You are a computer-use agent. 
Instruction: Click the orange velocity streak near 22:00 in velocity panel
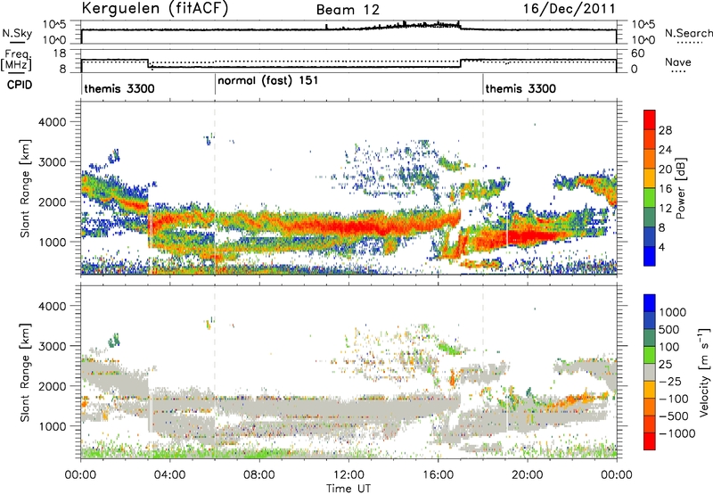[575, 400]
